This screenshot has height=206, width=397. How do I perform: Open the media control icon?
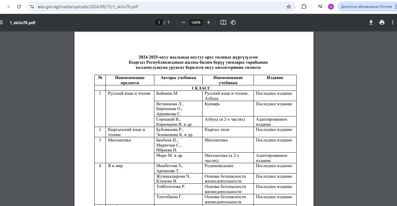coord(320,7)
